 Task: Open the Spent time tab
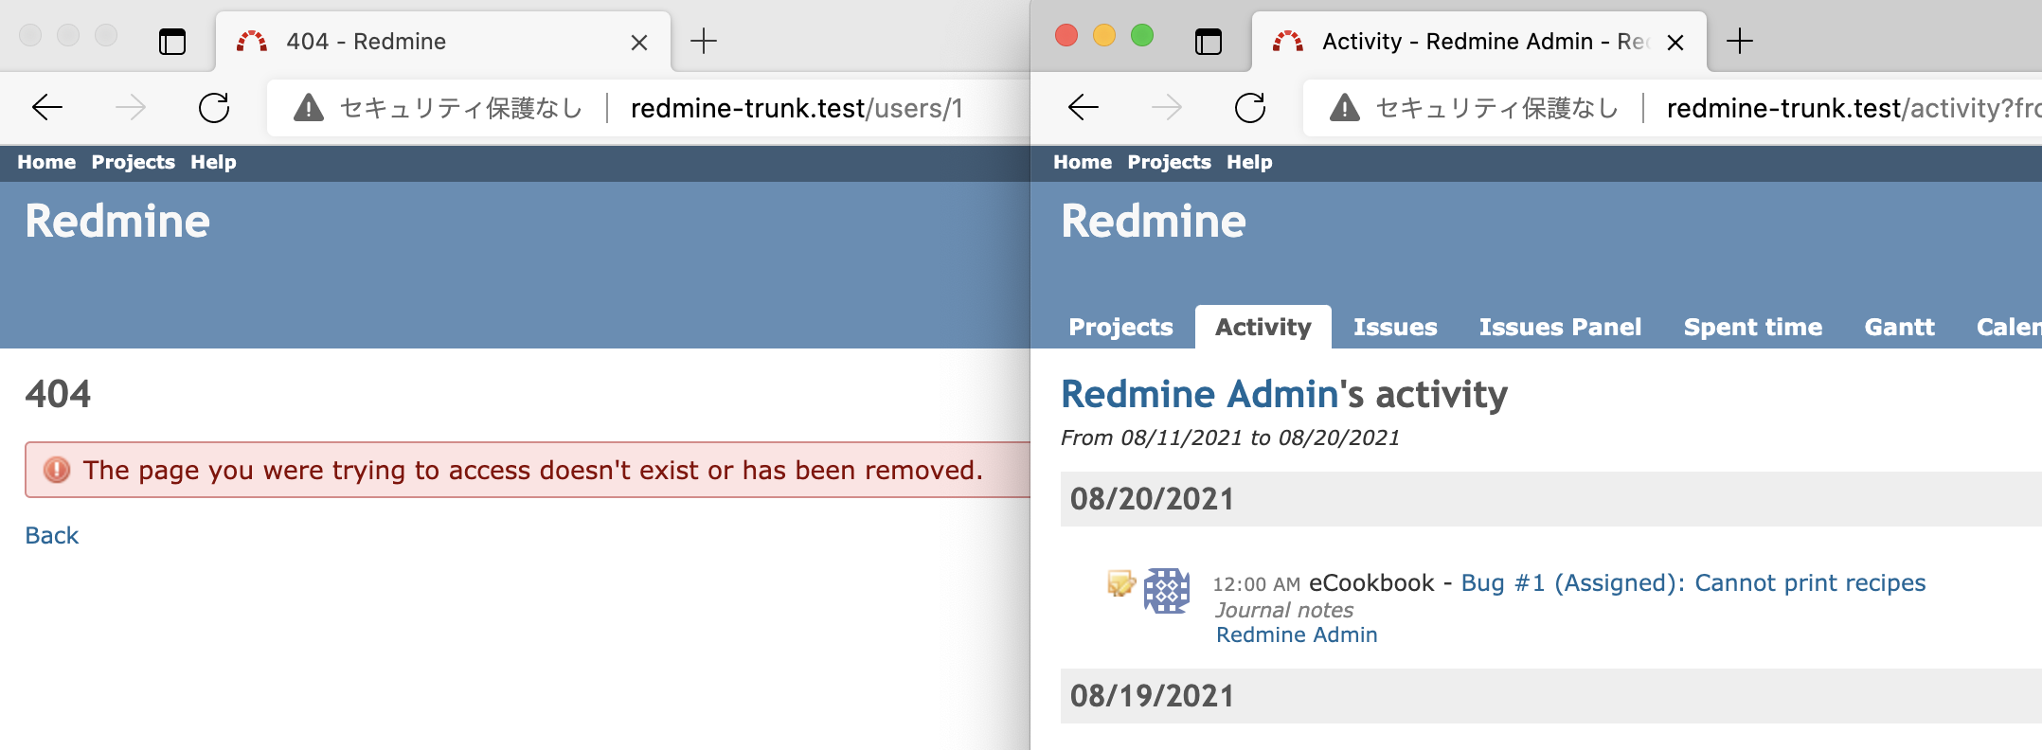tap(1753, 327)
